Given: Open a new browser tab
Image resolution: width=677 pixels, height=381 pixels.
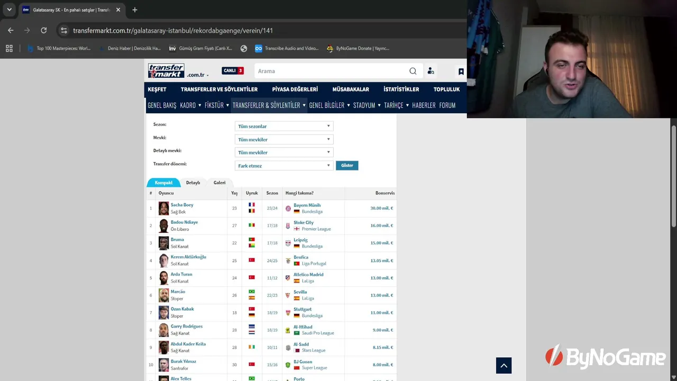Looking at the screenshot, I should 135,10.
